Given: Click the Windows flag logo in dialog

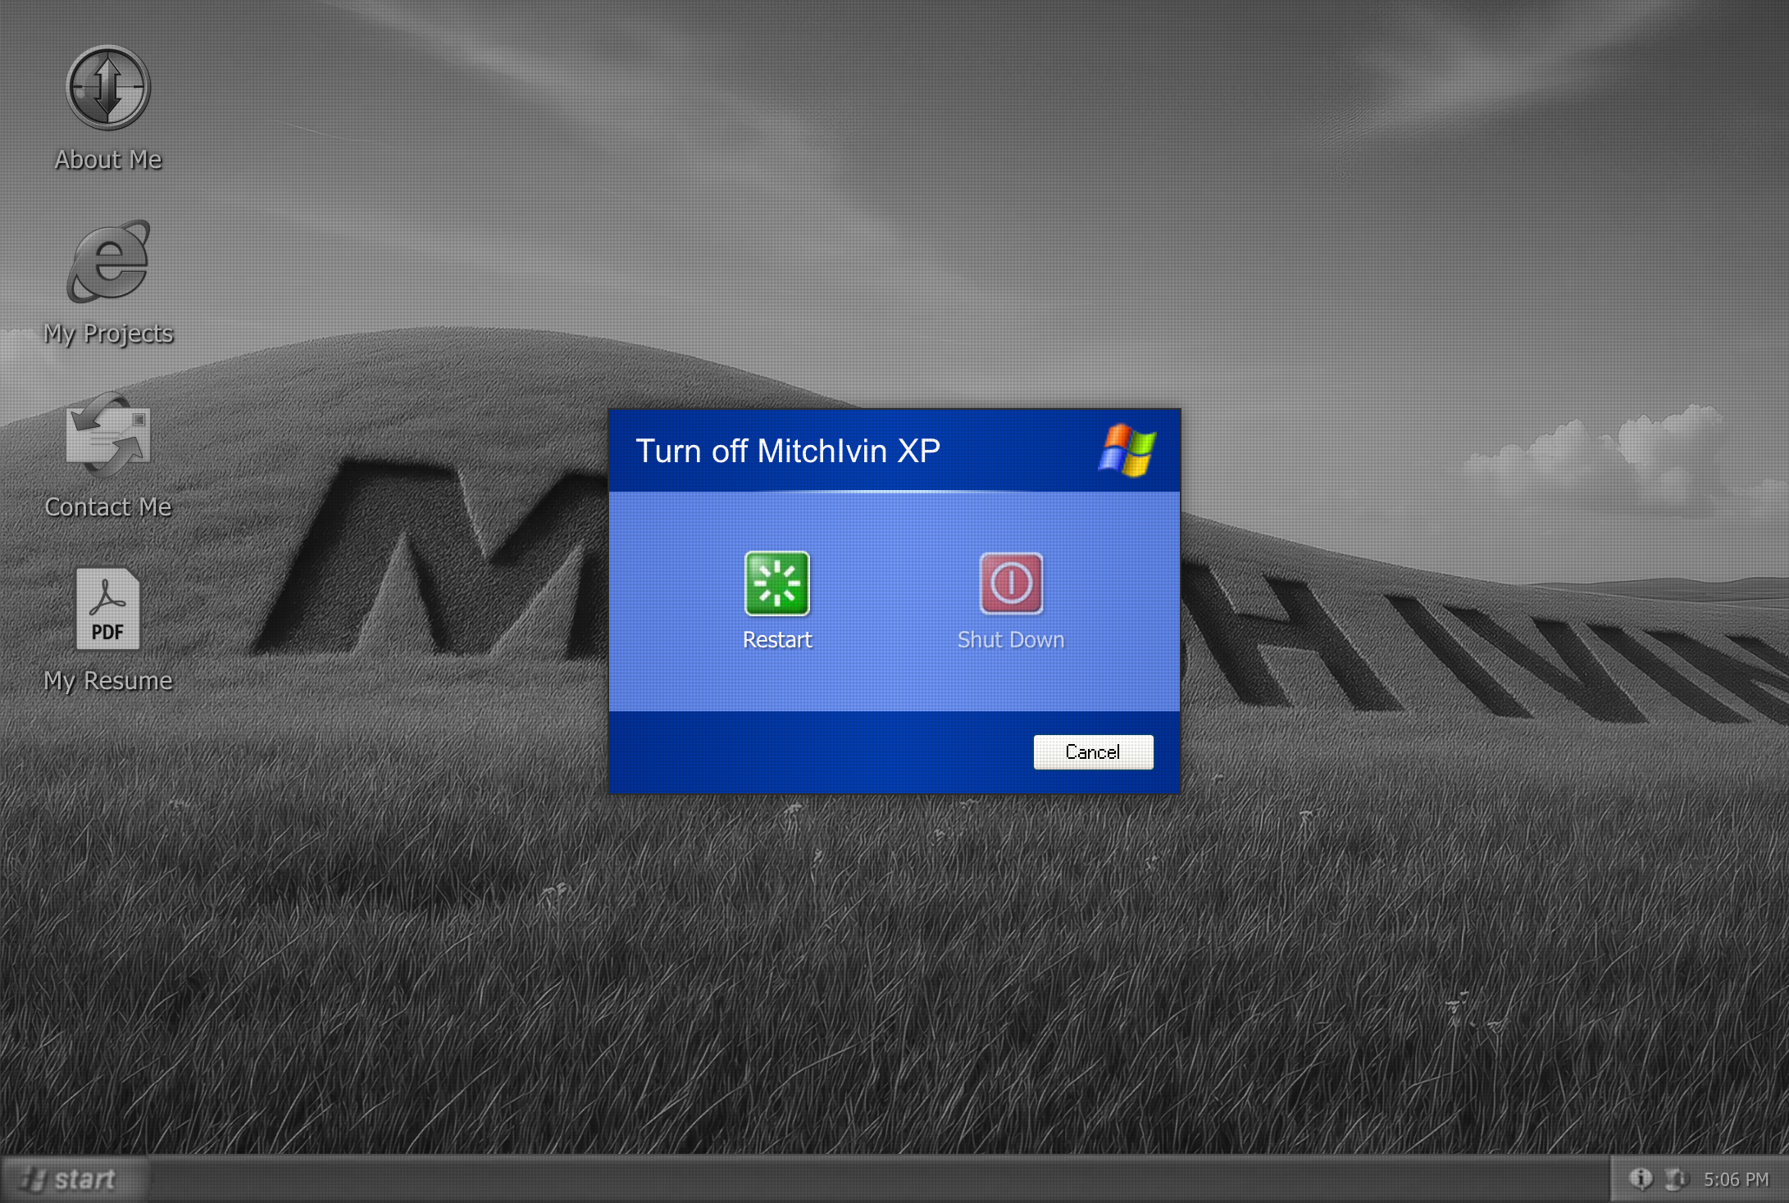Looking at the screenshot, I should pos(1127,450).
